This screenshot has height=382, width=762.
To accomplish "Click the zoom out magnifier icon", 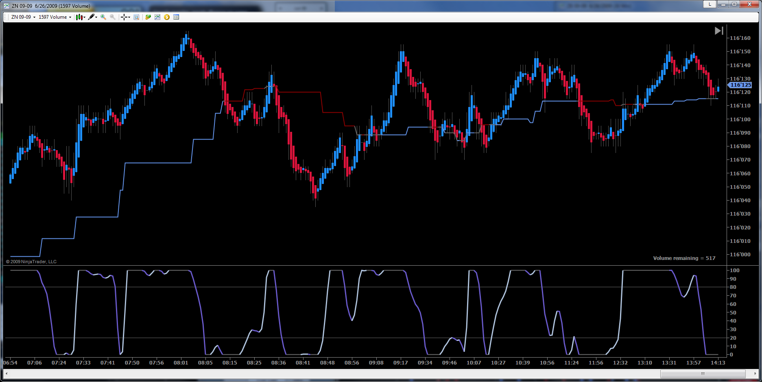I will click(x=113, y=17).
